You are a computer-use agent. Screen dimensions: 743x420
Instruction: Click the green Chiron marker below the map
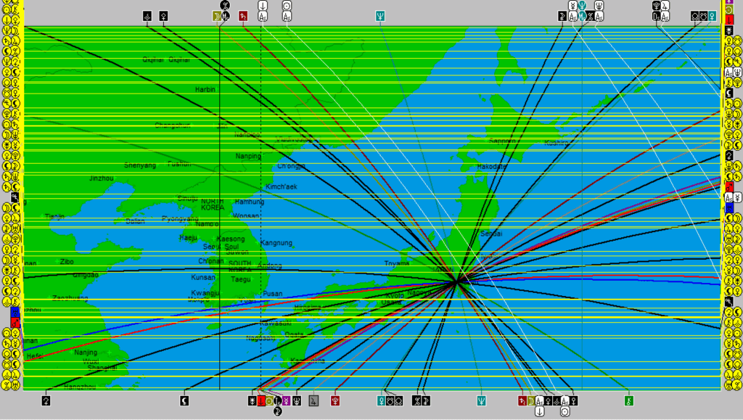coord(629,401)
